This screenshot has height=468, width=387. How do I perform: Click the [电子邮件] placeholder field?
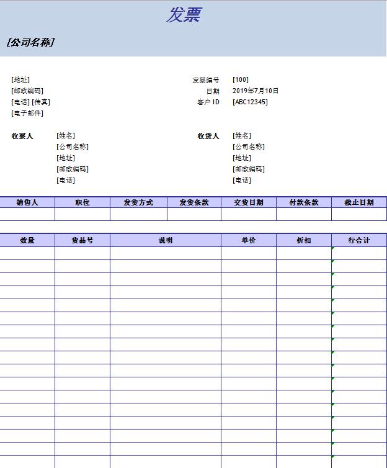pos(27,113)
